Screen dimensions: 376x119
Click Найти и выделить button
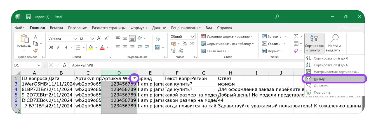tap(334, 43)
